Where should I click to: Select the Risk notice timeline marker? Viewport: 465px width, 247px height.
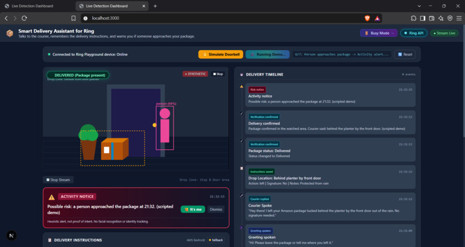click(x=241, y=87)
